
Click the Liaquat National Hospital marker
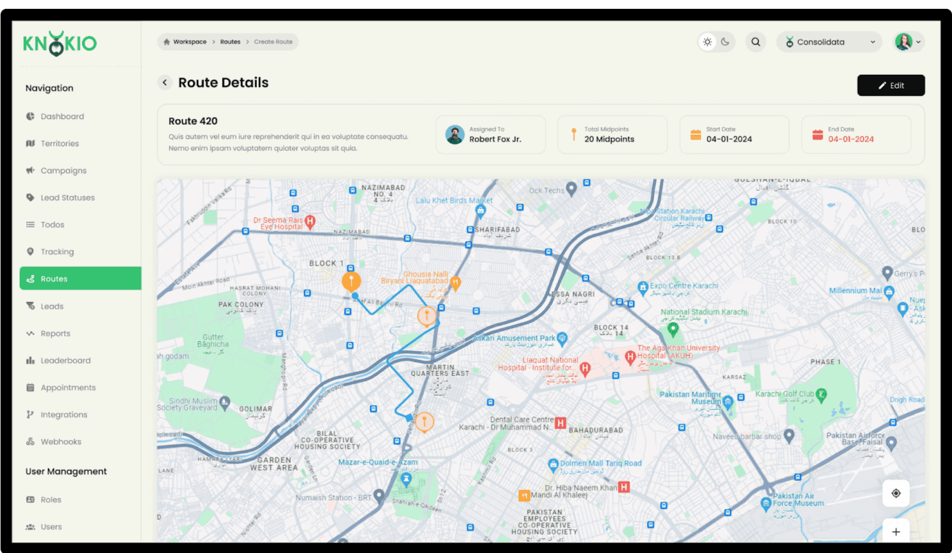click(585, 369)
